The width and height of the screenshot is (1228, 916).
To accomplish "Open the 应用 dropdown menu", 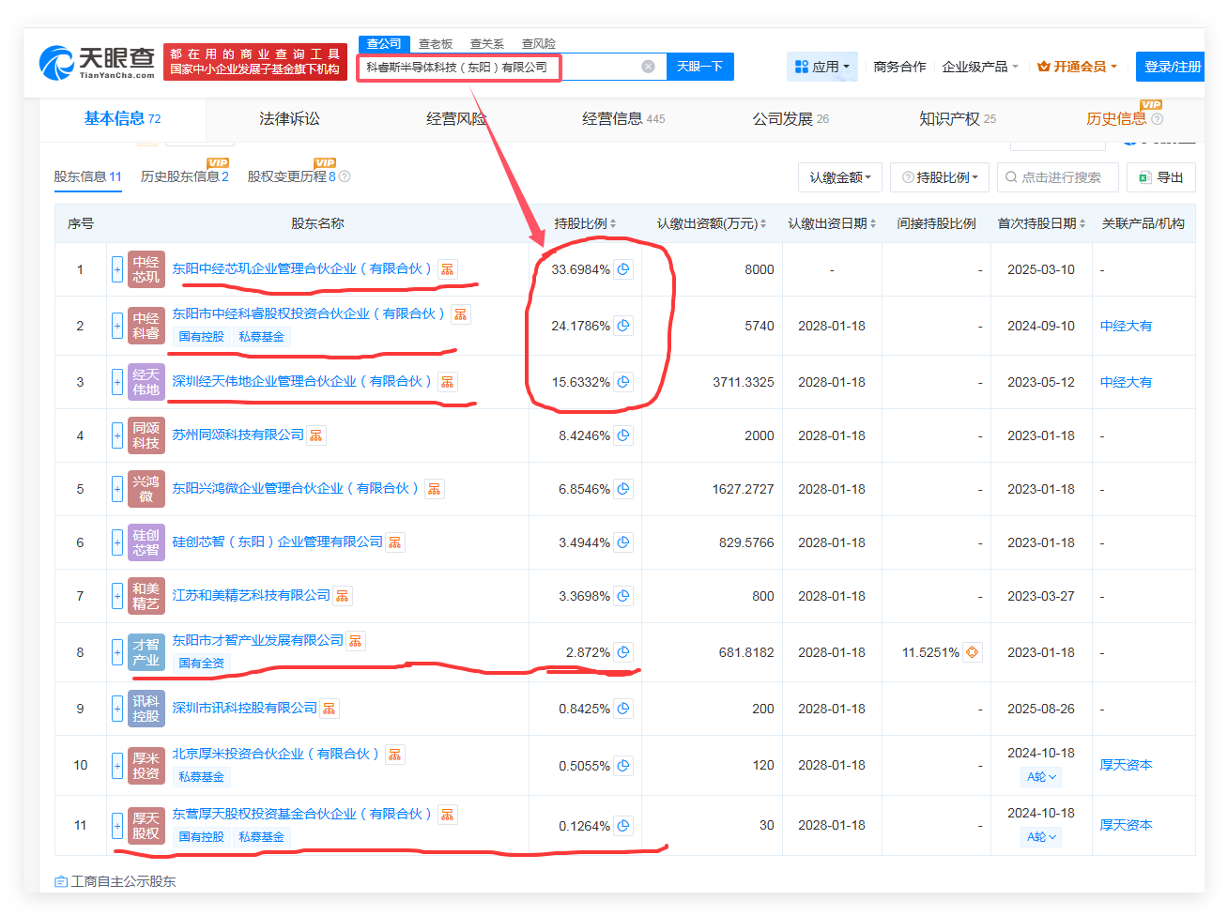I will pyautogui.click(x=822, y=67).
